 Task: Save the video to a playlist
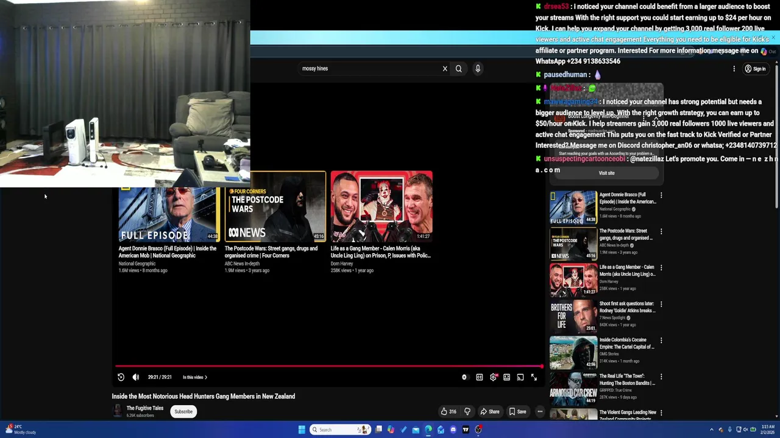[x=518, y=412]
